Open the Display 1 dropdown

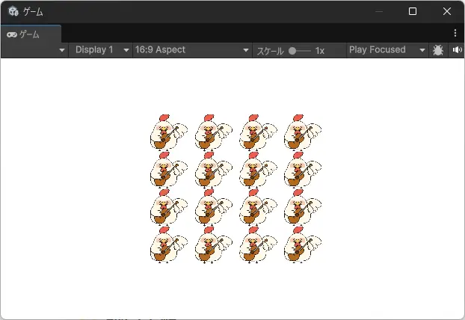101,50
